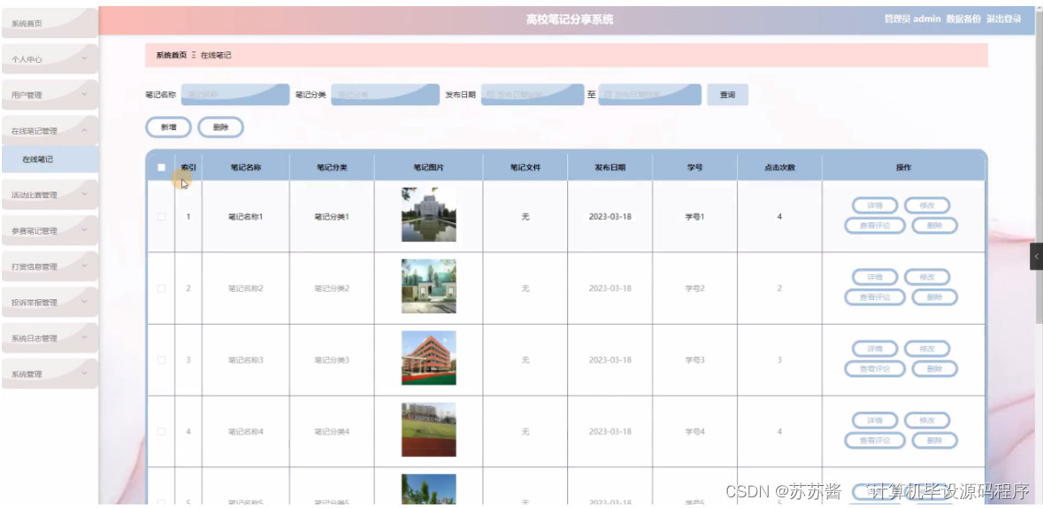This screenshot has width=1043, height=508.
Task: Check the checkbox for row 笔记名称4
Action: [161, 431]
